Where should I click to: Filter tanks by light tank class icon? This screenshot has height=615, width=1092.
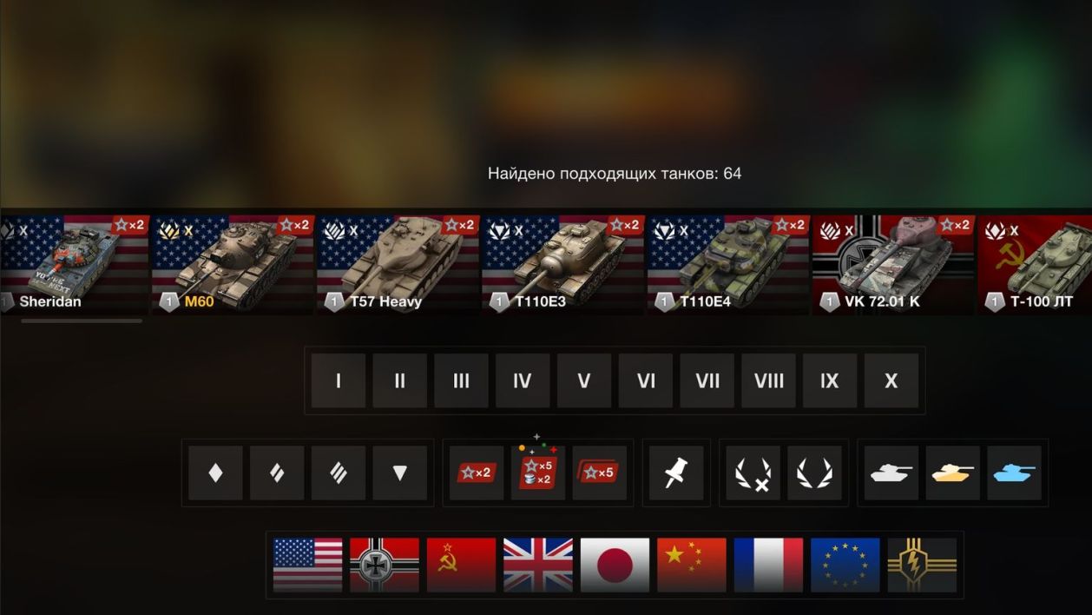[x=215, y=473]
